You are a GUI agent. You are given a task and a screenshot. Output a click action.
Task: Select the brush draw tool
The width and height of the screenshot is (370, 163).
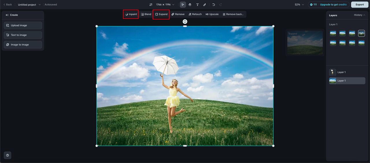click(x=205, y=5)
